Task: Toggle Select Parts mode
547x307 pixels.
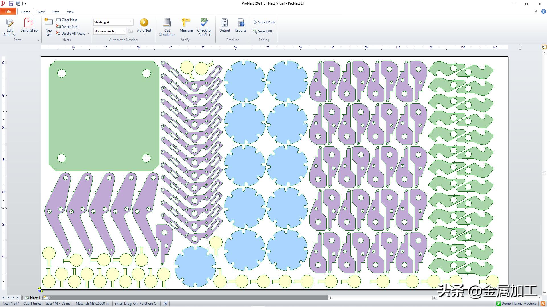Action: [x=264, y=22]
